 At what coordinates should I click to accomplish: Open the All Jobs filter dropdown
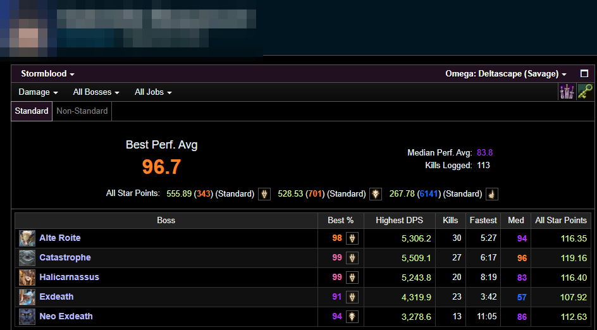pos(153,92)
